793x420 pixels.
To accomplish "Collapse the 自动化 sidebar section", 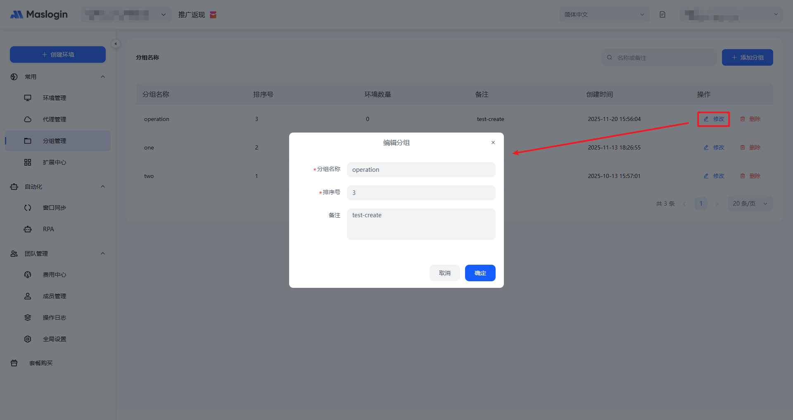I will (x=103, y=187).
